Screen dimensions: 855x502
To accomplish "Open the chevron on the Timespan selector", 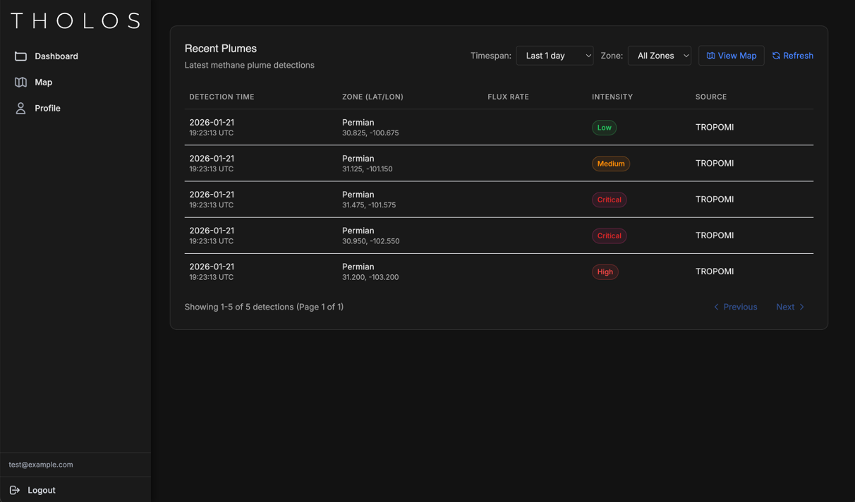I will [x=588, y=55].
